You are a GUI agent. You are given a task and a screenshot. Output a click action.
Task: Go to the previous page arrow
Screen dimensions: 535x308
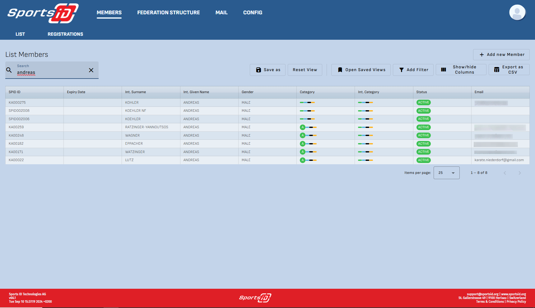pos(505,173)
